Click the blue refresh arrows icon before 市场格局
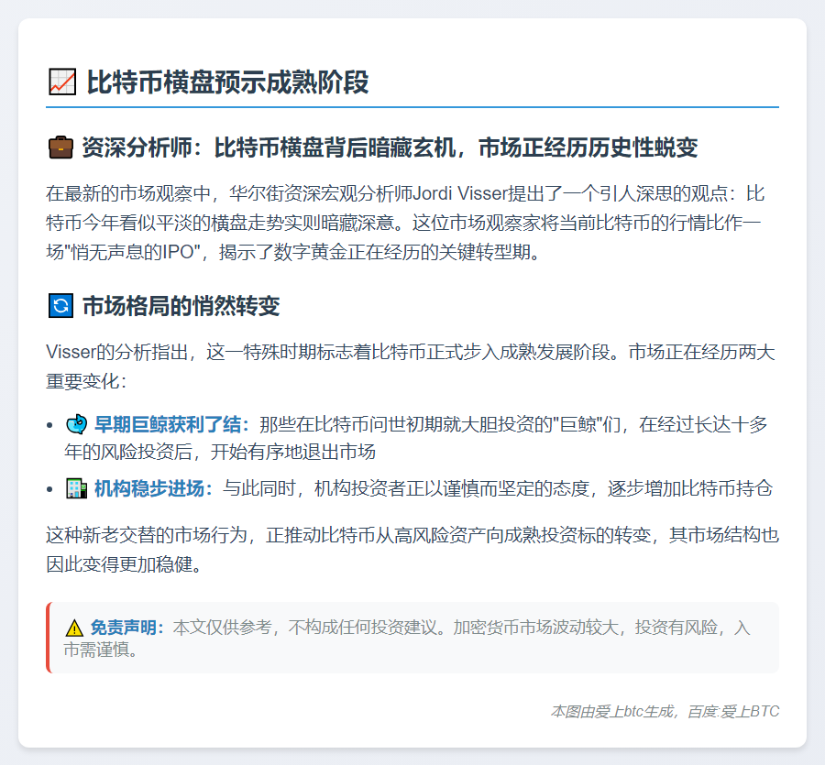Screen dimensions: 825x765 point(60,305)
